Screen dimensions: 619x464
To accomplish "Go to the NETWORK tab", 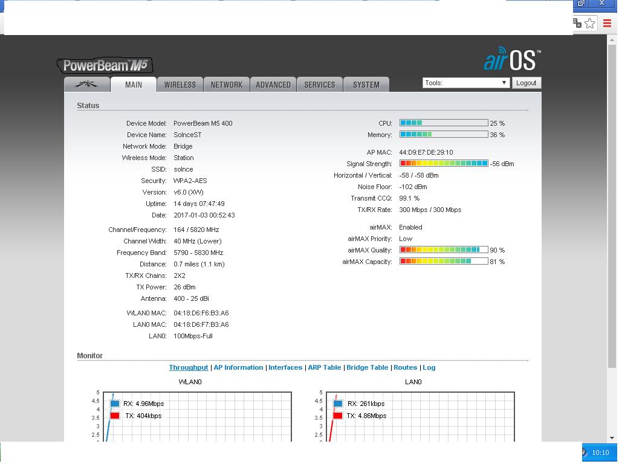I will (227, 85).
